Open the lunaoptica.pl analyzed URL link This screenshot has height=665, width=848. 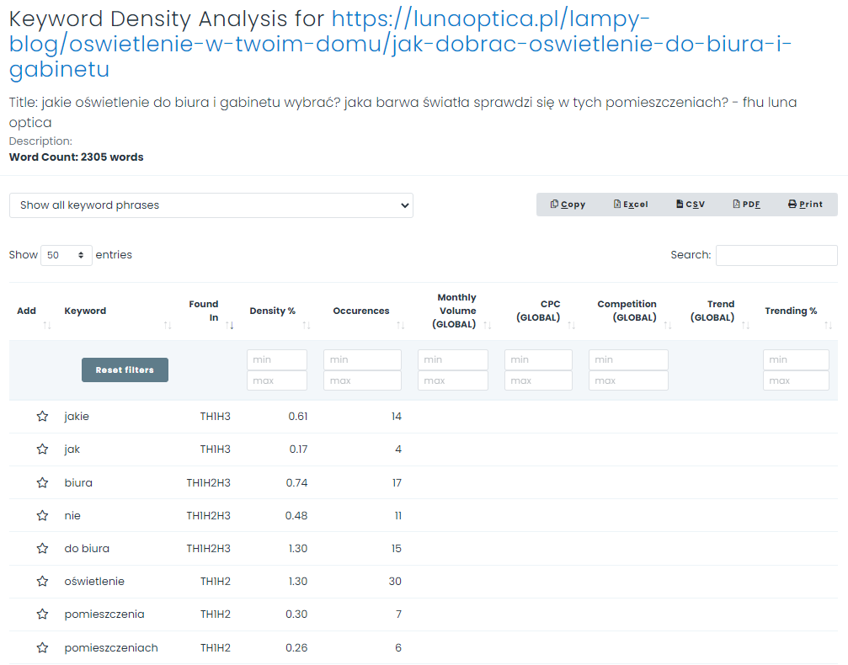[400, 44]
